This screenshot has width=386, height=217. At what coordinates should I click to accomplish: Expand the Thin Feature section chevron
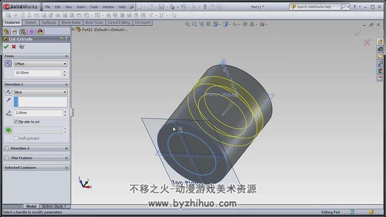[x=66, y=158]
